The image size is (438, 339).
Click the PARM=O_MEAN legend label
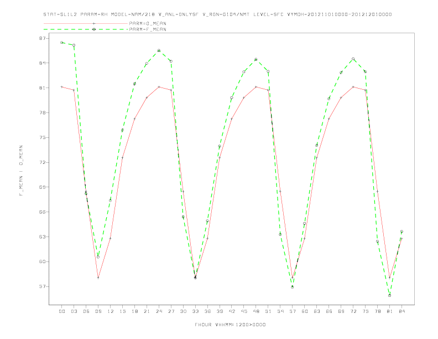(148, 23)
